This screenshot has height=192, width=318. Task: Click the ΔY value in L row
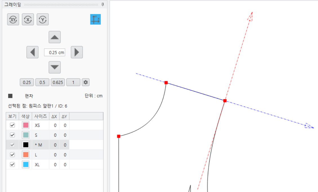pyautogui.click(x=65, y=155)
